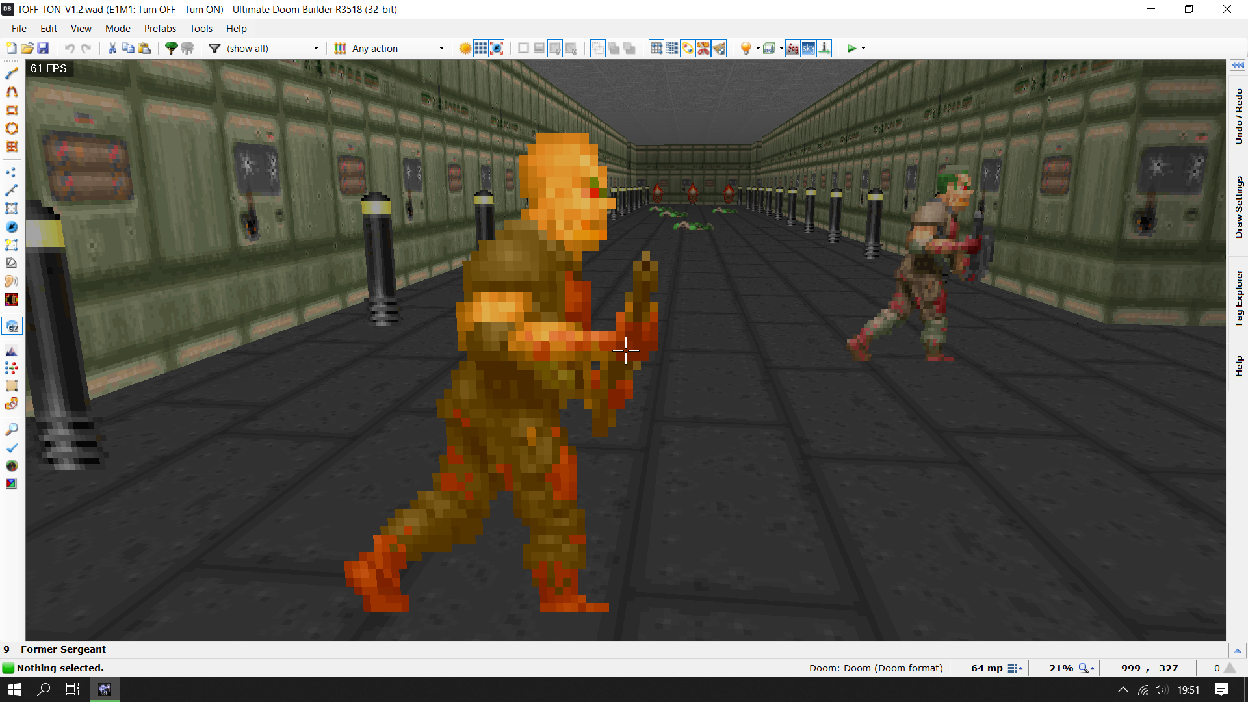Collapse side panels with double arrow
Viewport: 1248px width, 702px height.
1238,65
